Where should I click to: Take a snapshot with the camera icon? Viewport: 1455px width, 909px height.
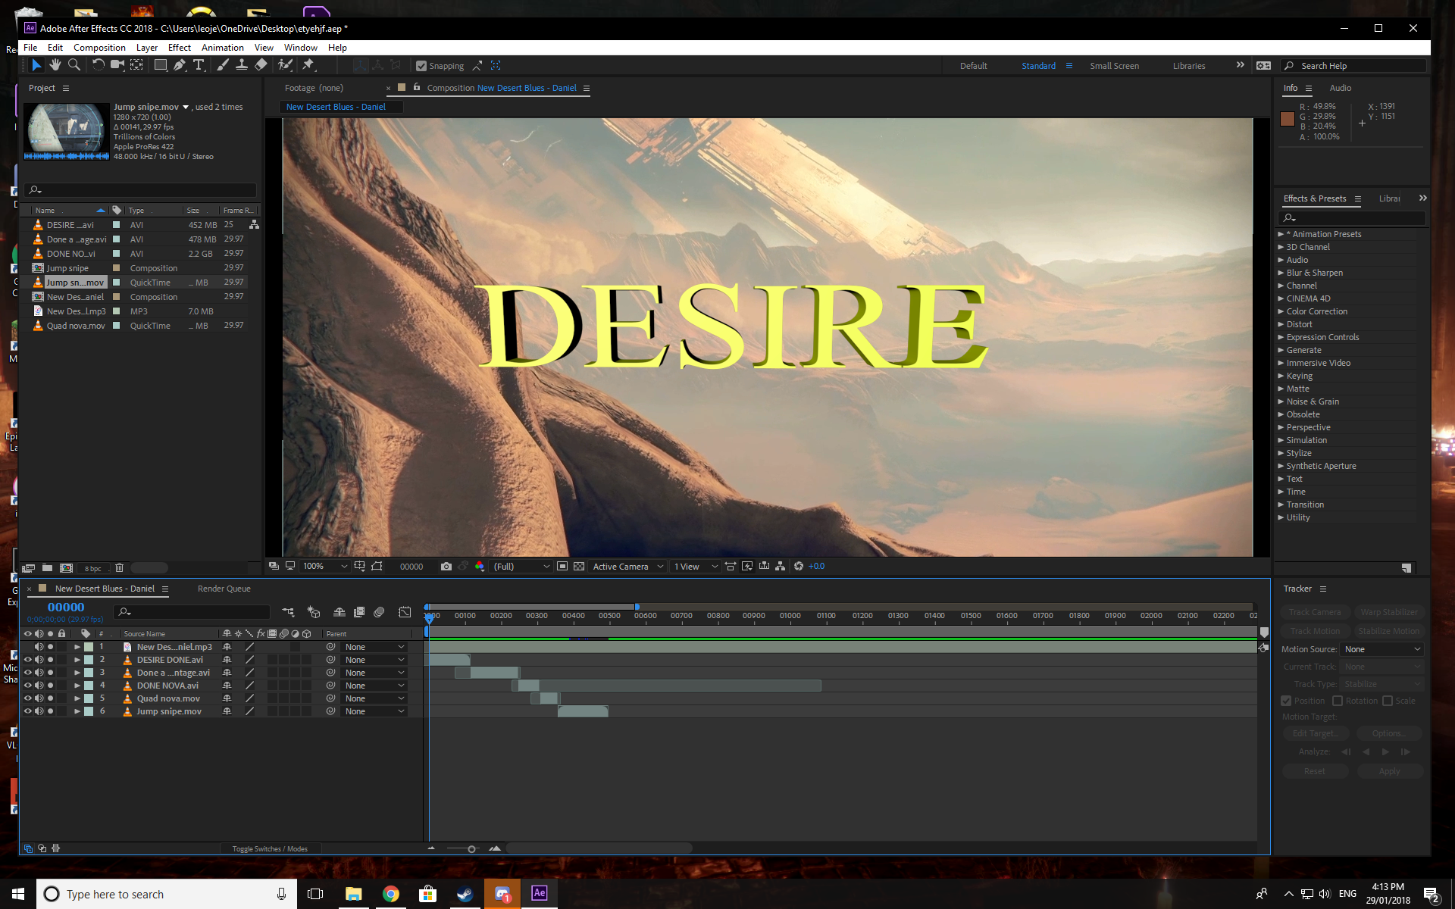pos(446,567)
